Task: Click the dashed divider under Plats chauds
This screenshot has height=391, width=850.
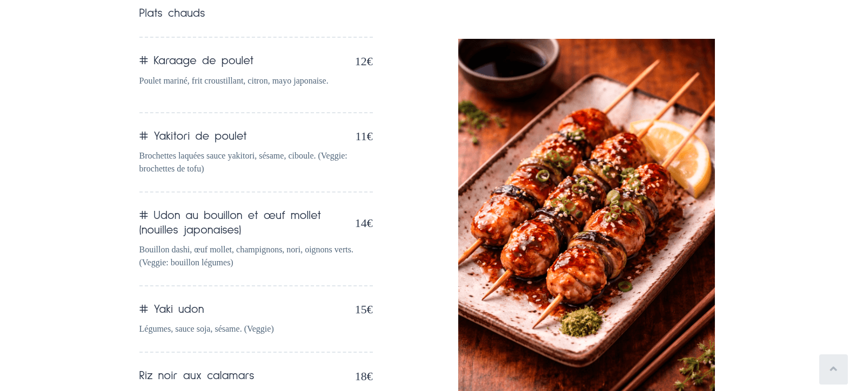Action: [x=256, y=37]
